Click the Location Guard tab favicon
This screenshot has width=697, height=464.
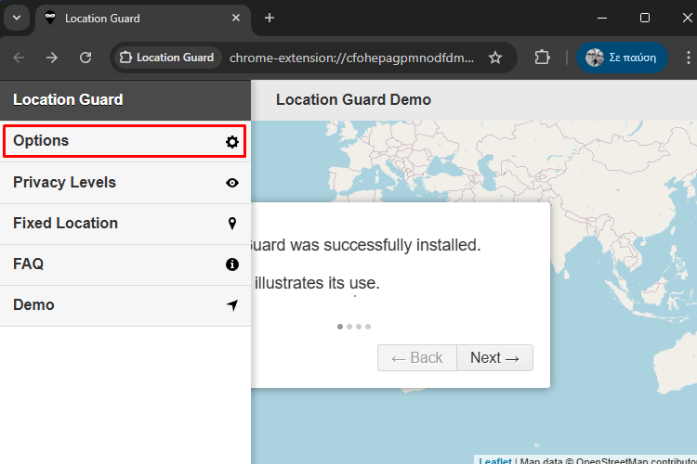(50, 19)
